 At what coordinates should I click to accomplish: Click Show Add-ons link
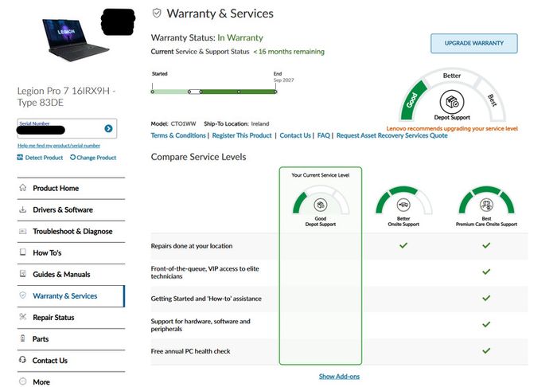point(339,377)
